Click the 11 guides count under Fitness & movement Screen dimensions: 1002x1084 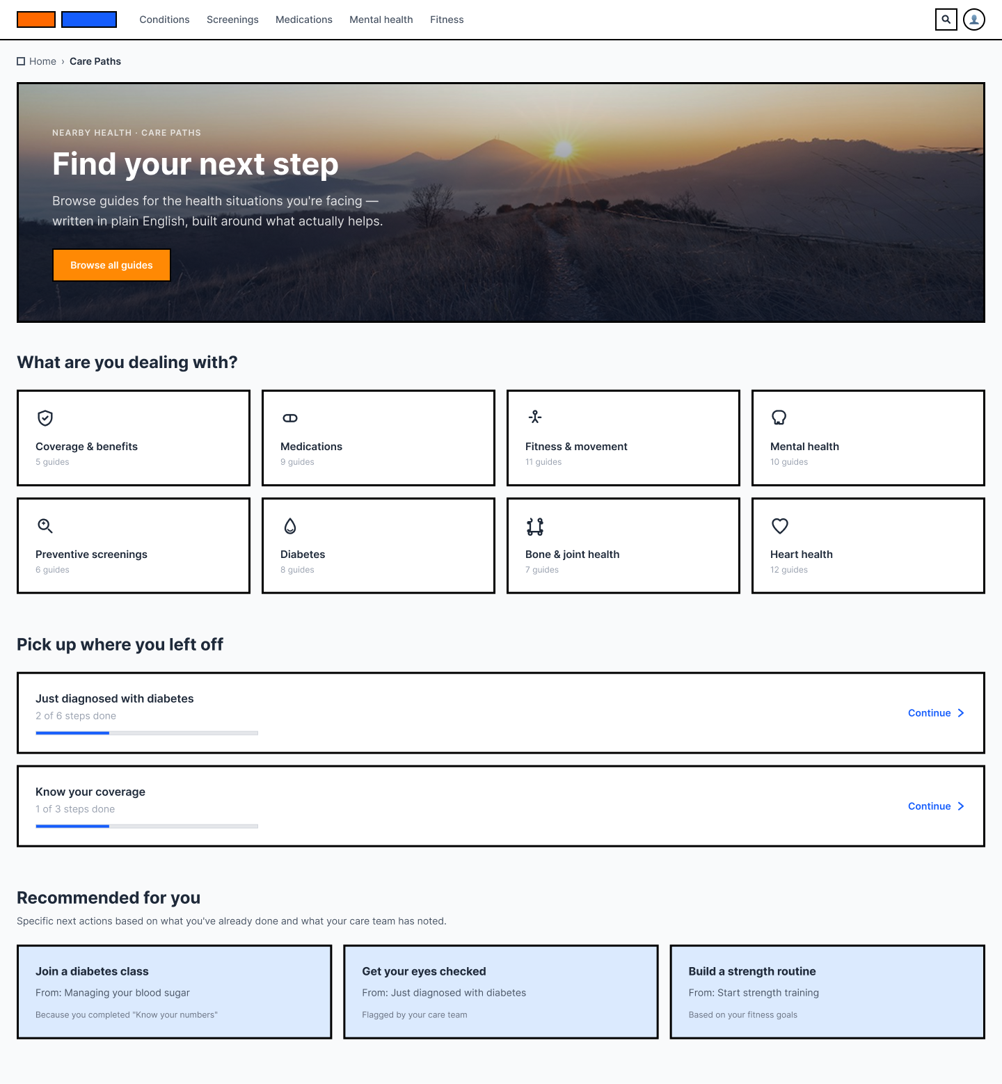543,462
